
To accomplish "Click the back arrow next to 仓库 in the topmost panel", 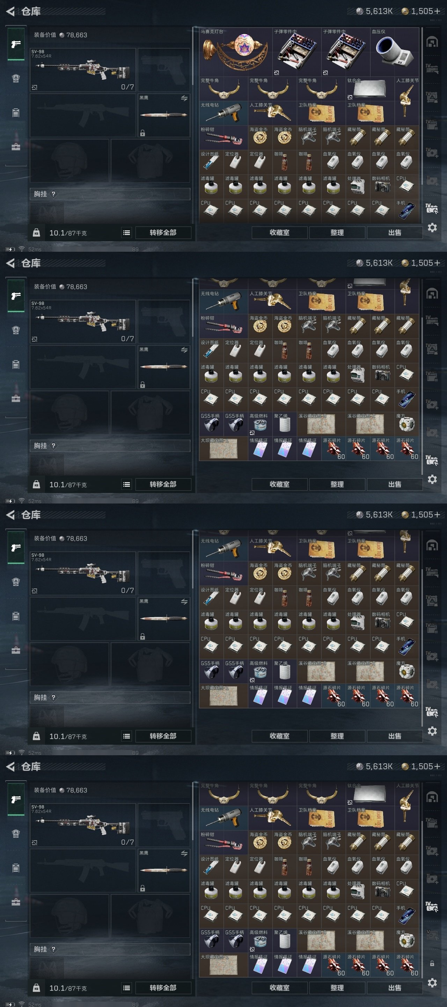I will coord(10,11).
